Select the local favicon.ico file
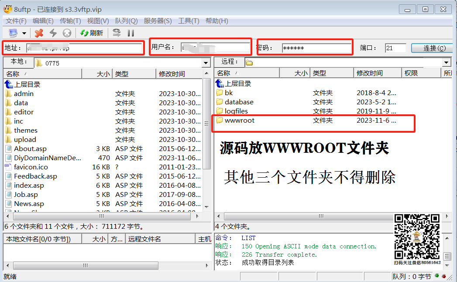This screenshot has width=457, height=282. click(x=31, y=167)
